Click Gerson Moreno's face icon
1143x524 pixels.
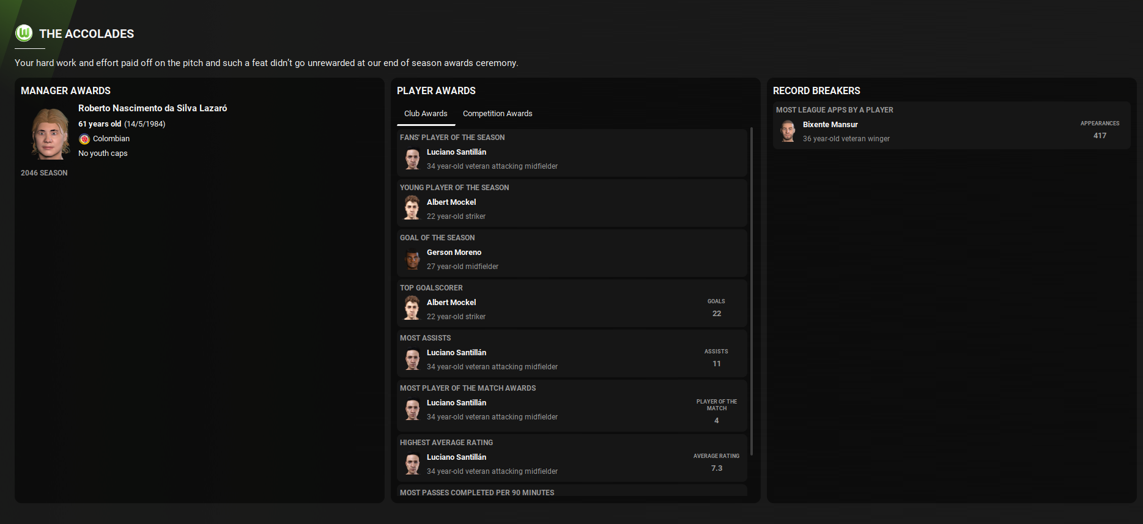tap(413, 259)
